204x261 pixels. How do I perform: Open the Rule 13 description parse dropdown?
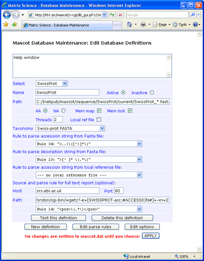(89, 160)
